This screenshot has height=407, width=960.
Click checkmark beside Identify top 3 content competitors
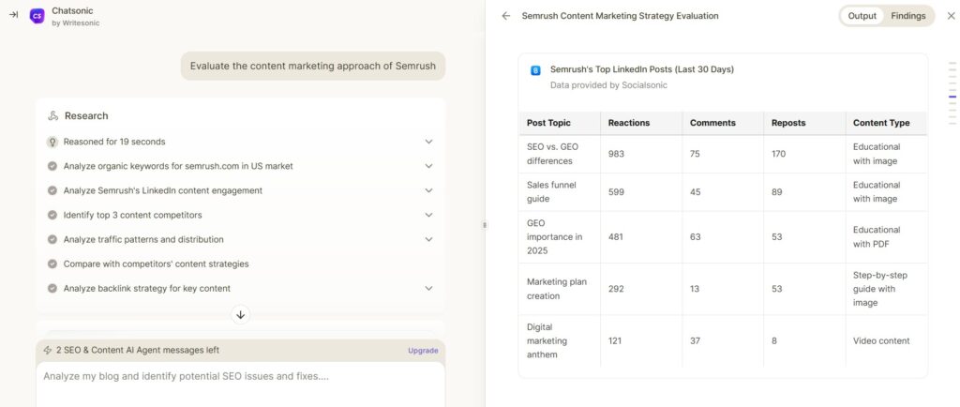coord(52,215)
